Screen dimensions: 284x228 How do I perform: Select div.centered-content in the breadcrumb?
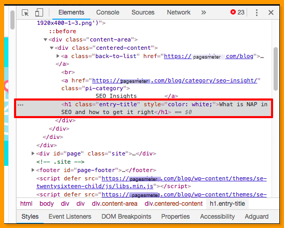pyautogui.click(x=173, y=204)
